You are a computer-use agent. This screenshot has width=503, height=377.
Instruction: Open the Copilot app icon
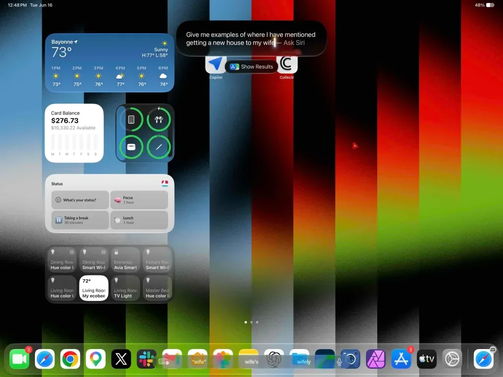[x=216, y=64]
